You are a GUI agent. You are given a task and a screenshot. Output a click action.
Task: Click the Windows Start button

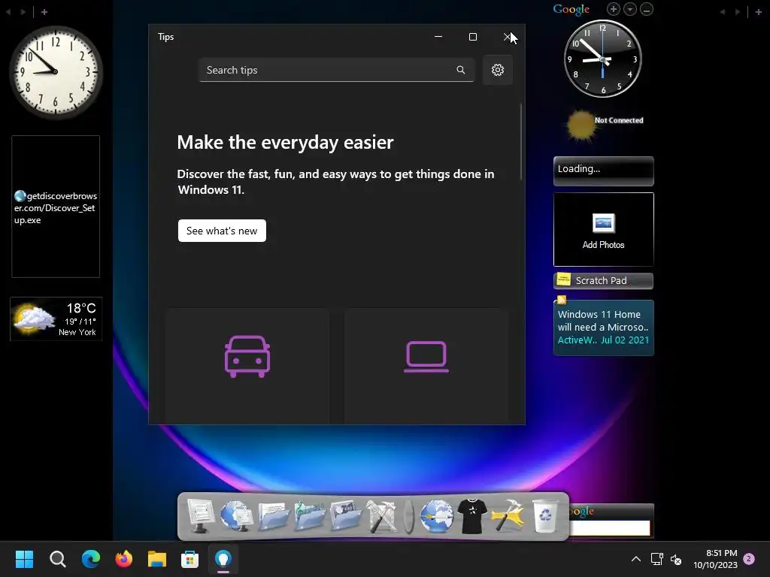coord(24,559)
